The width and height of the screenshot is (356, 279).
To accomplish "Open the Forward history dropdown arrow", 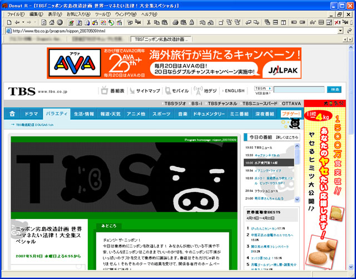I will pyautogui.click(x=35, y=22).
